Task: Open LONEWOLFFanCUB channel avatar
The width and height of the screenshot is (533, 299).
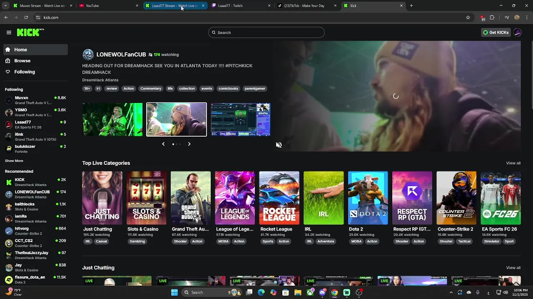Action: click(x=88, y=54)
